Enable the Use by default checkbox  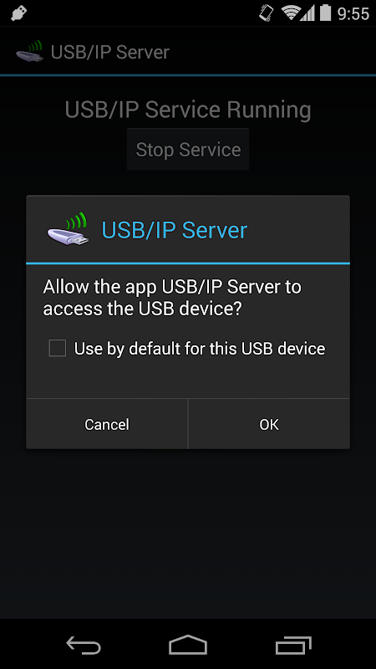coord(58,348)
